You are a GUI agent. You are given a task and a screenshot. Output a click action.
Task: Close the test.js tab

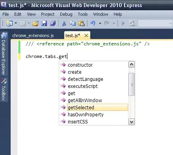86,35
